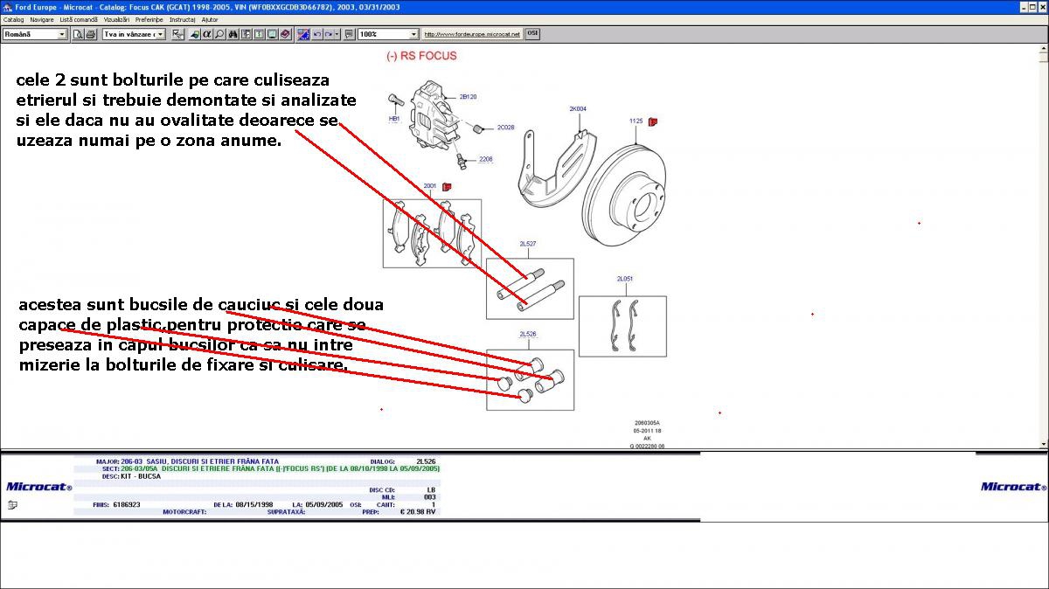
Task: Click the forward arrow toolbar icon
Action: (329, 34)
